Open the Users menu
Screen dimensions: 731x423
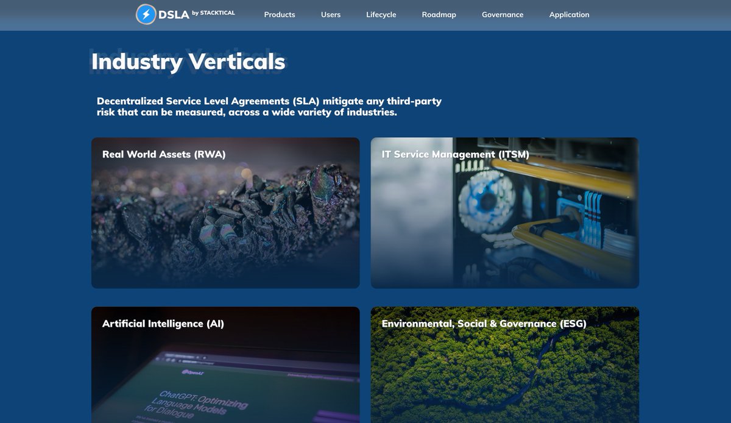[331, 15]
